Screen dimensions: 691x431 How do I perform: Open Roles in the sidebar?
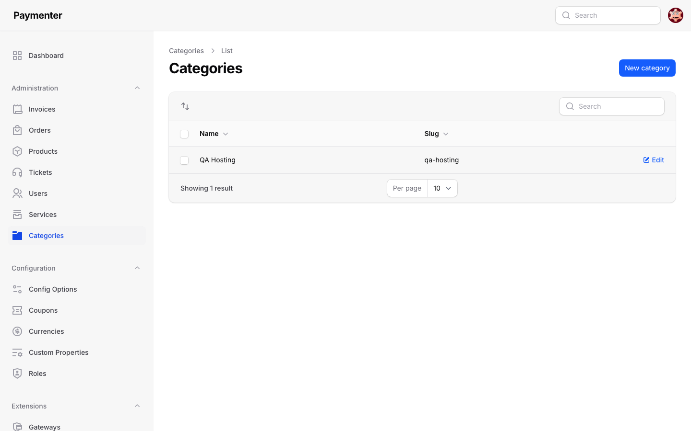[77, 374]
